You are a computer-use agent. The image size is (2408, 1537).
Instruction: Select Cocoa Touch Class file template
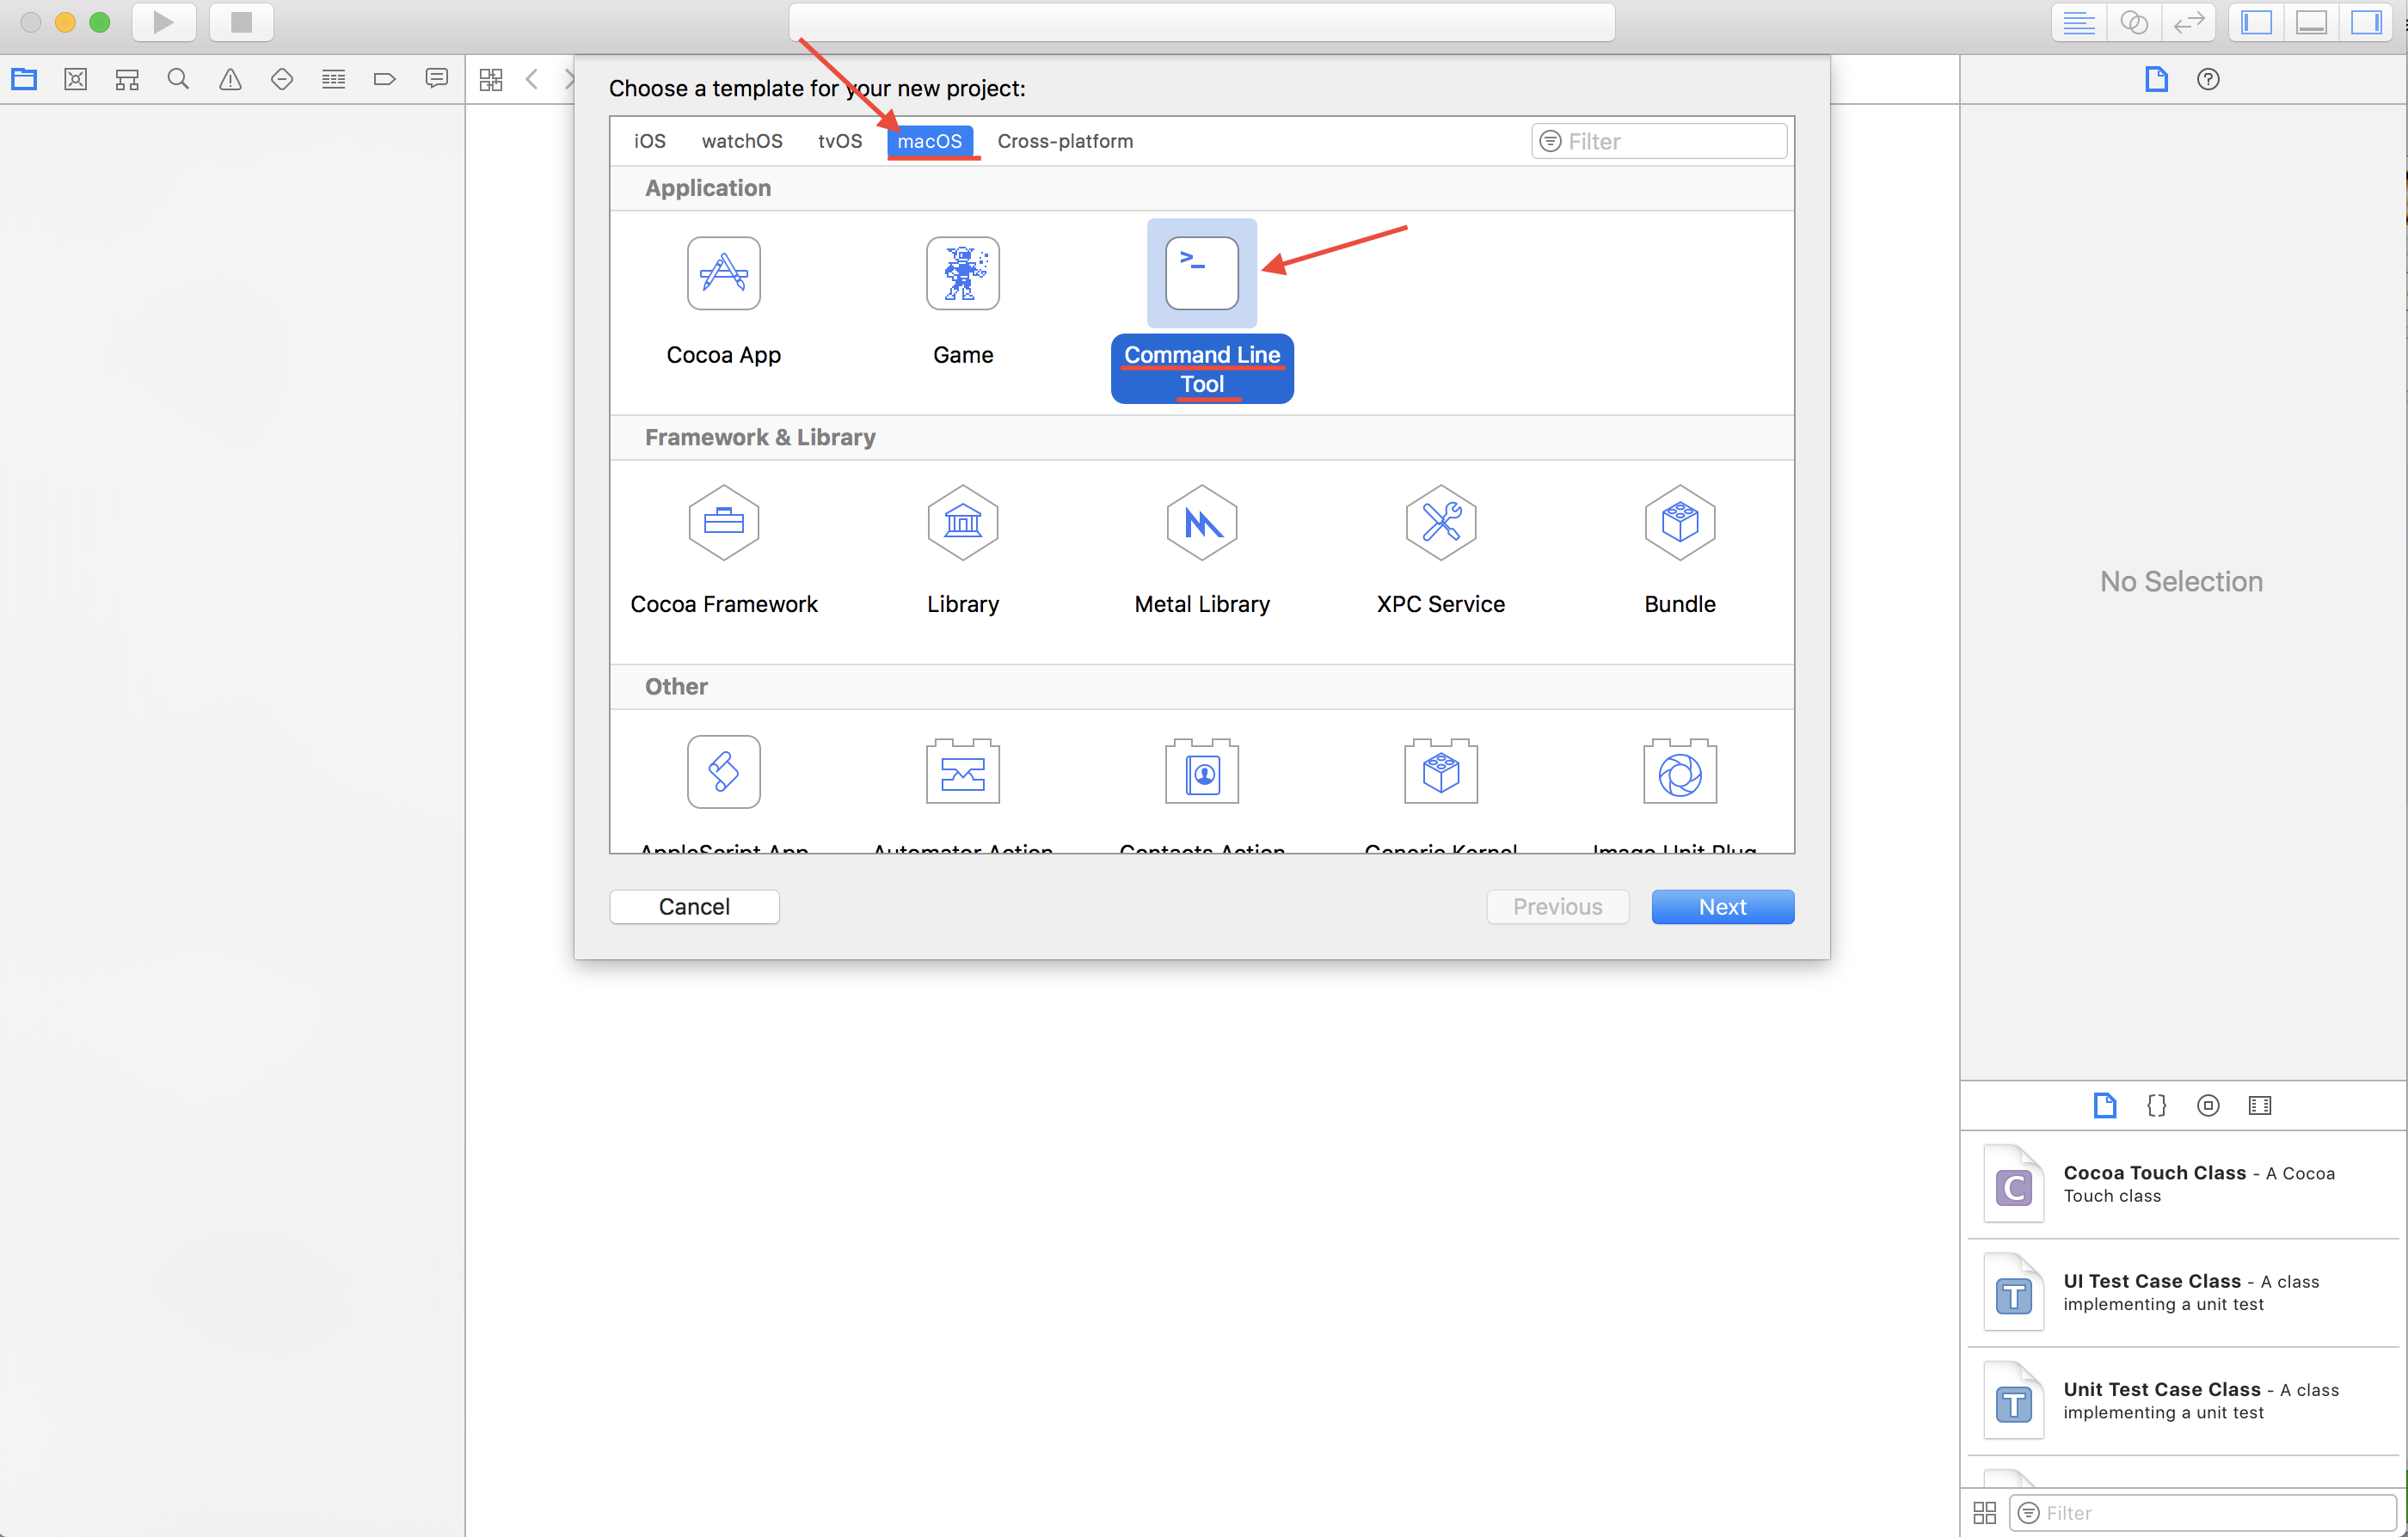tap(2184, 1185)
